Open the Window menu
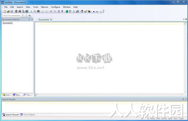The height and width of the screenshot is (121, 188). point(67,7)
